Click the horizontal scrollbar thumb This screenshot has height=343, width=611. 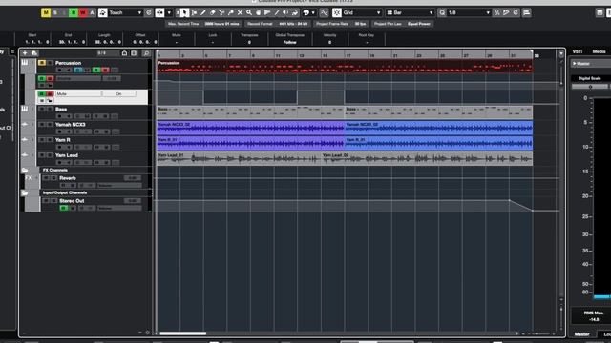pos(182,333)
